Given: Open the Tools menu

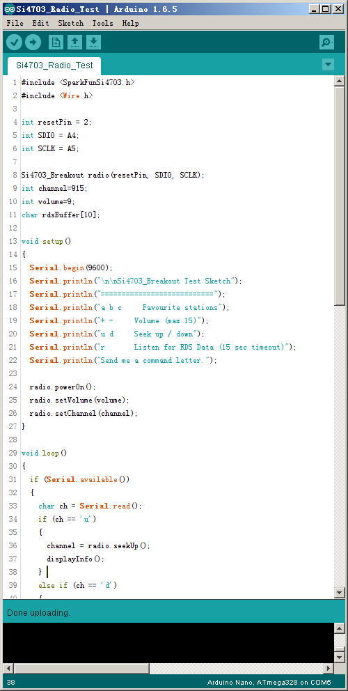Looking at the screenshot, I should (x=102, y=24).
